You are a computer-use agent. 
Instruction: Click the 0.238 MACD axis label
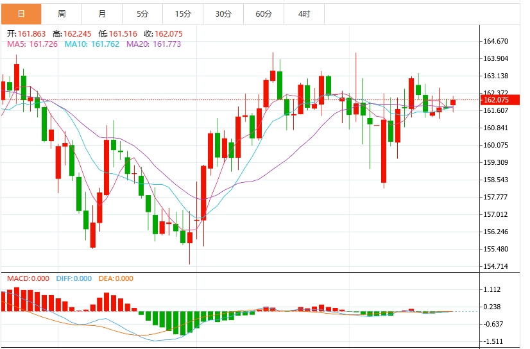click(x=492, y=307)
